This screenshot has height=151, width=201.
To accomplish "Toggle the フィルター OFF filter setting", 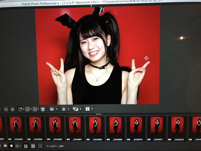I will (x=55, y=146).
